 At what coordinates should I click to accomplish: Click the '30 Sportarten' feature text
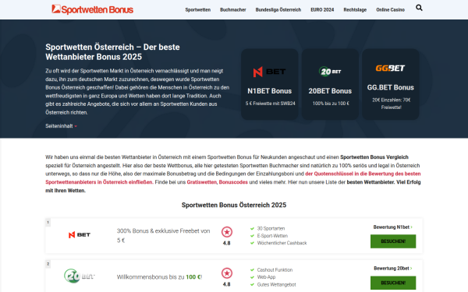271,228
